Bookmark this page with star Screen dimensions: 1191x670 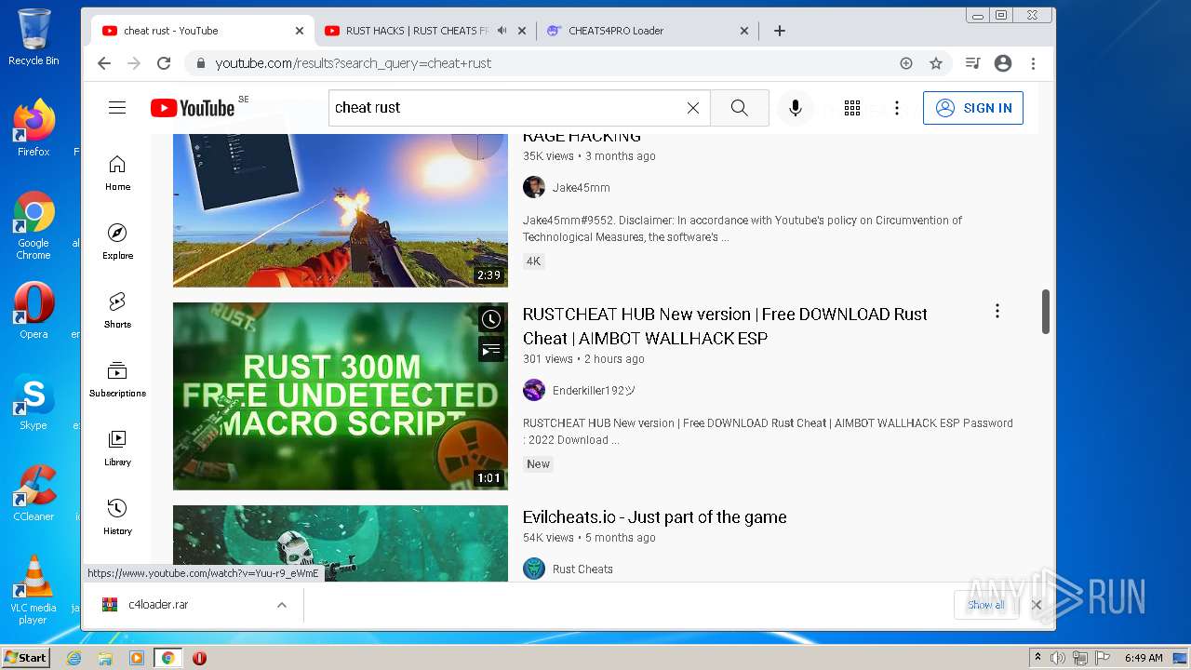point(936,63)
